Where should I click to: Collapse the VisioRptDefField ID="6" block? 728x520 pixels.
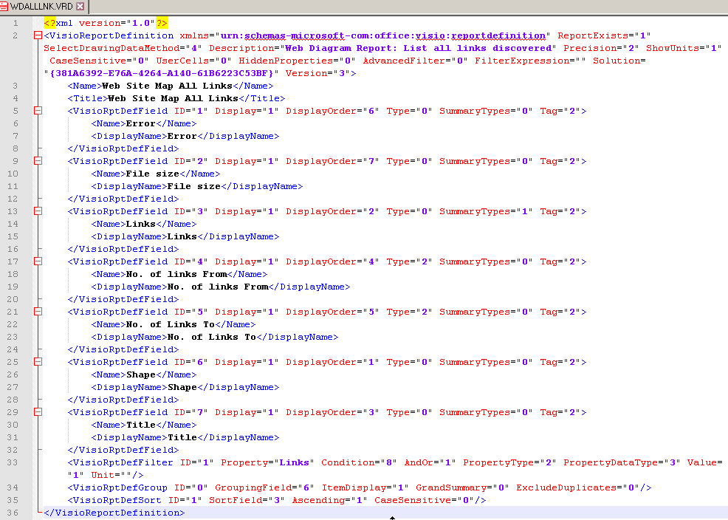38,362
